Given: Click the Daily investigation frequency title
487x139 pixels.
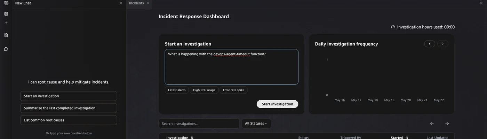Looking at the screenshot, I should [x=346, y=44].
